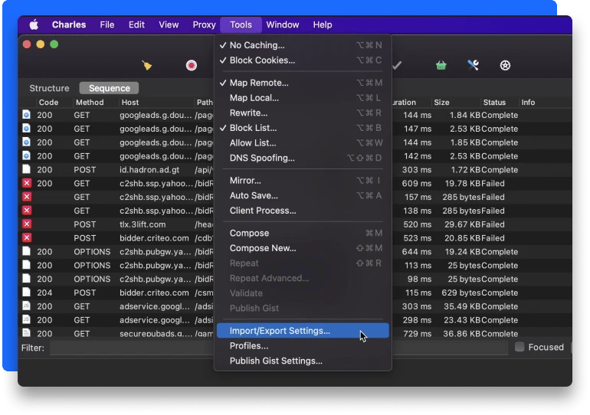
Task: Select Mirror in the Tools menu
Action: point(303,181)
